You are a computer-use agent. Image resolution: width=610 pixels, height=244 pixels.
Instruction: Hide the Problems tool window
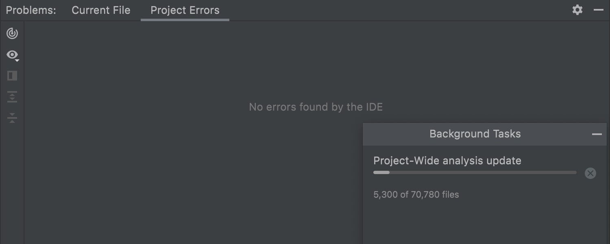(x=599, y=10)
